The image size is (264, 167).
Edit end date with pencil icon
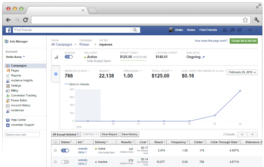[204, 57]
